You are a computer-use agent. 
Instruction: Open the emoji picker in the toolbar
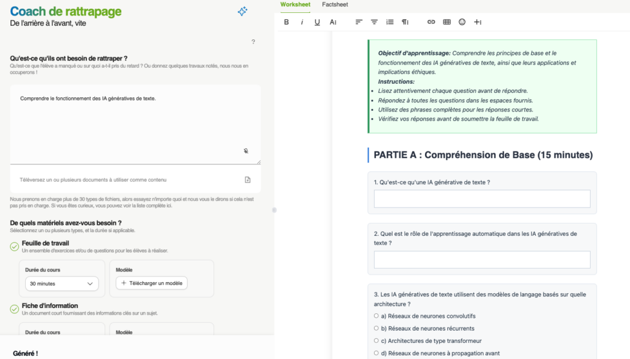click(462, 22)
